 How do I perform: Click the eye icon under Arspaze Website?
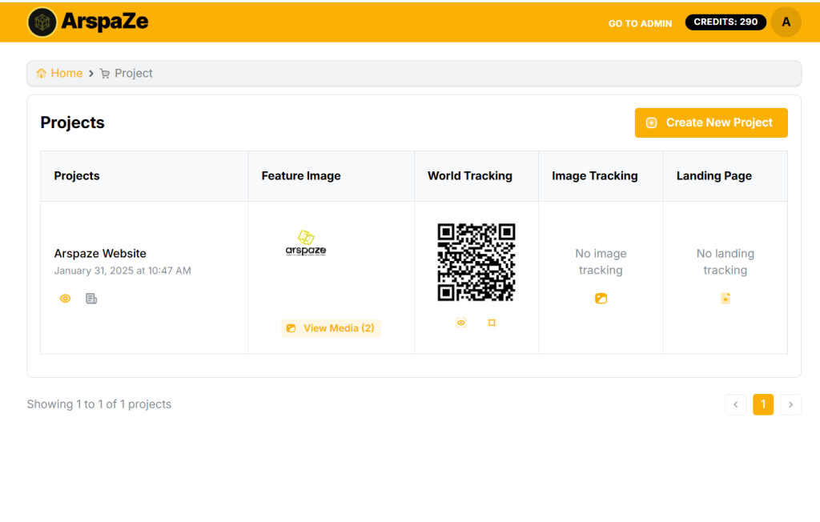click(x=66, y=299)
